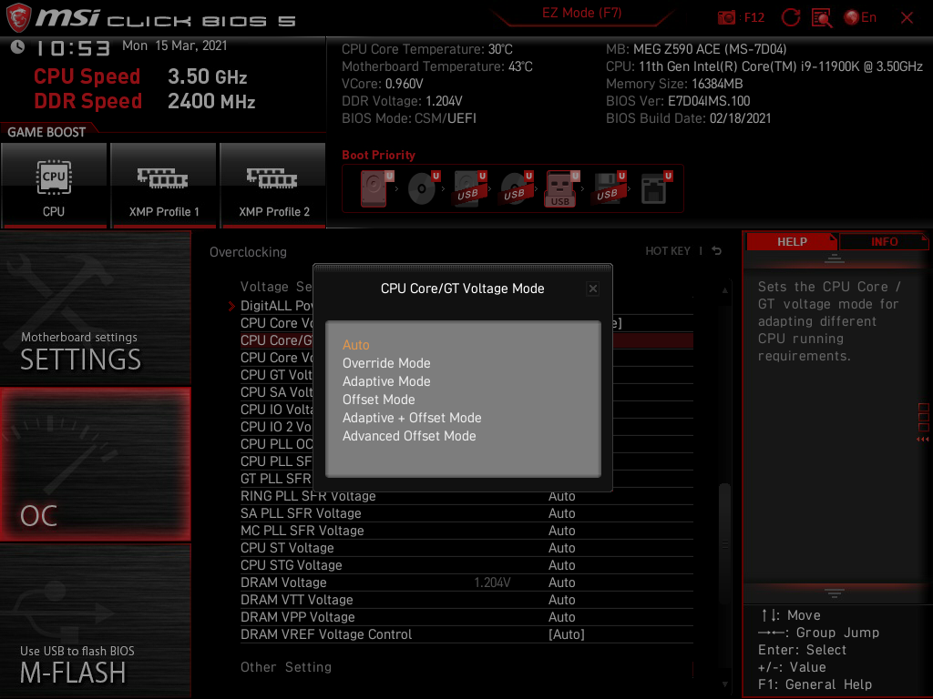Choose Adaptive Mode option
This screenshot has height=699, width=933.
pyautogui.click(x=386, y=381)
